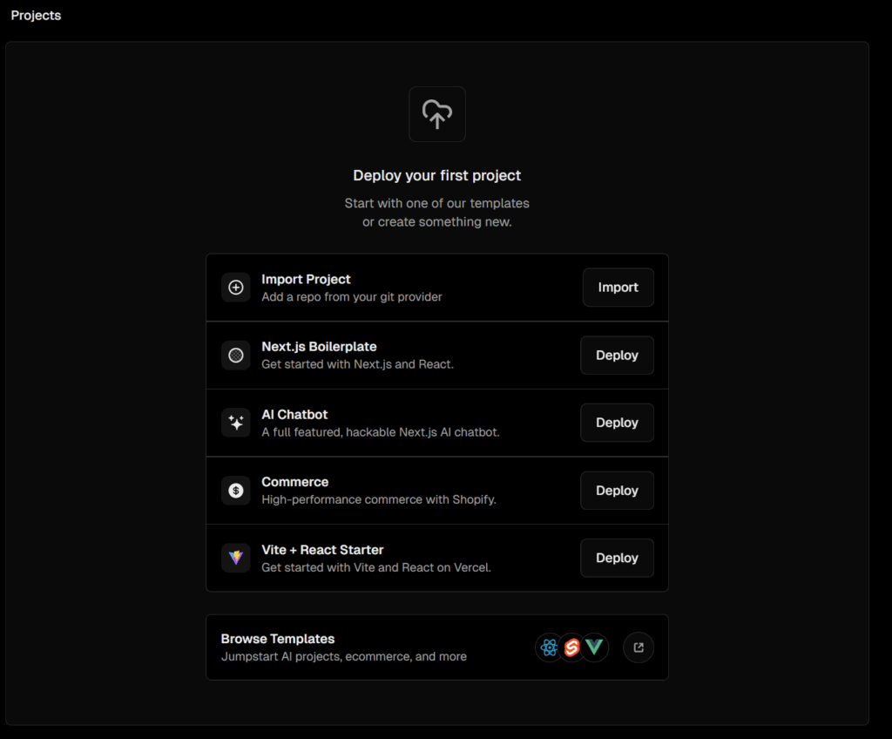892x739 pixels.
Task: Click the React logo in Browse Templates
Action: pos(549,647)
